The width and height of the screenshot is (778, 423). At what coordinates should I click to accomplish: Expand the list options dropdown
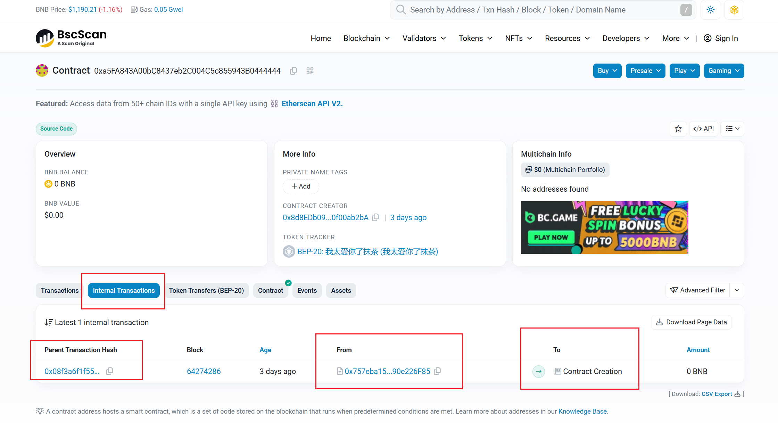(732, 129)
